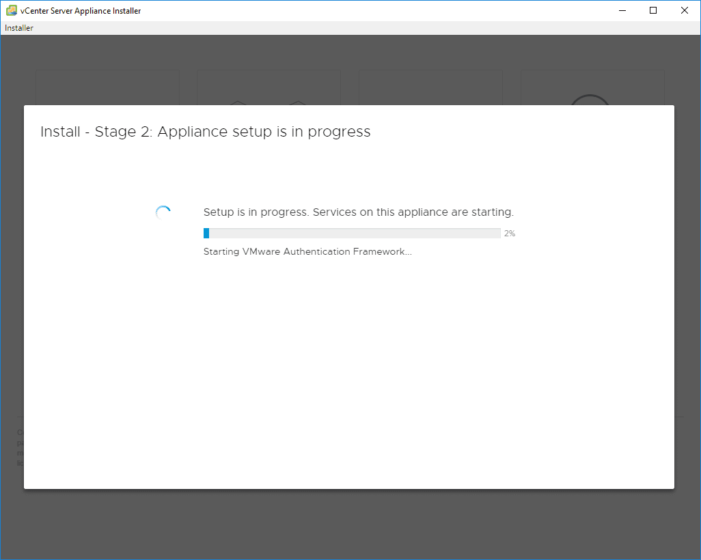Click "Starting VMware Authentication Framework..." status text
This screenshot has width=701, height=560.
pos(307,251)
